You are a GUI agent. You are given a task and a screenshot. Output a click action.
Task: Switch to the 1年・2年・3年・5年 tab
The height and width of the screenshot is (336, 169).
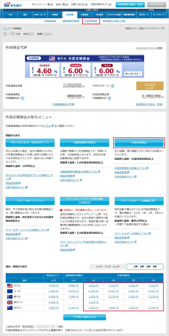coord(145,266)
